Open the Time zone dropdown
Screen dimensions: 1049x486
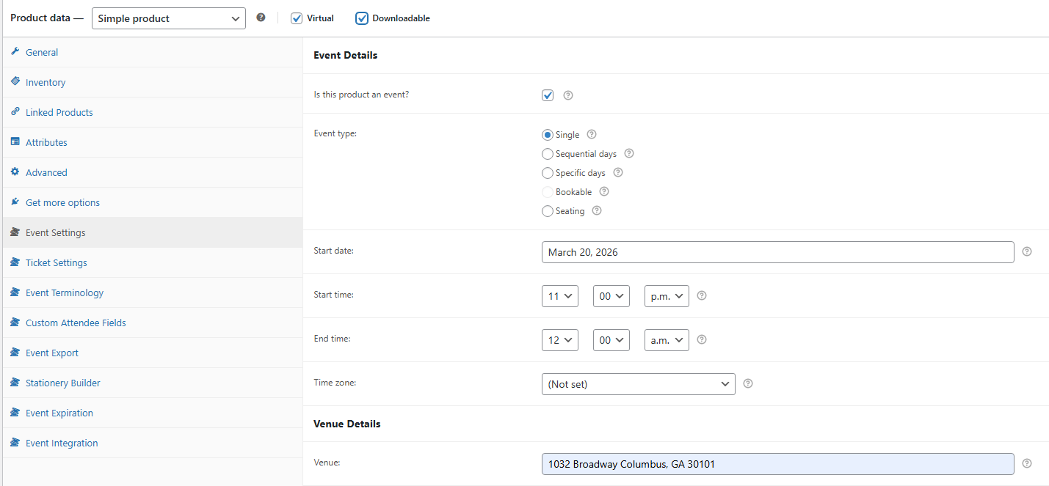point(639,384)
